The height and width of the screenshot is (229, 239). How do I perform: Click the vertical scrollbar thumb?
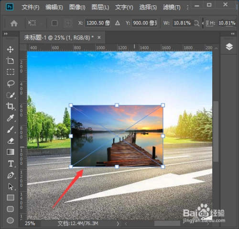(x=216, y=131)
